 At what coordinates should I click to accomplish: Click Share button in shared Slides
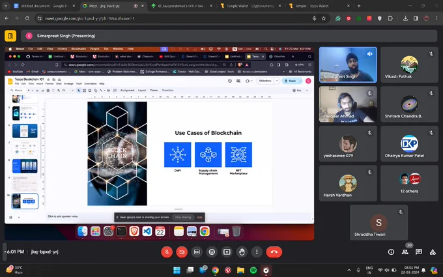pos(290,81)
